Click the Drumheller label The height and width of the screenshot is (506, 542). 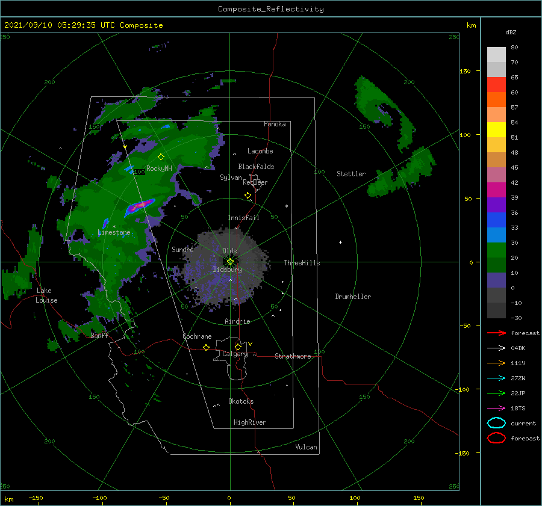click(x=353, y=297)
